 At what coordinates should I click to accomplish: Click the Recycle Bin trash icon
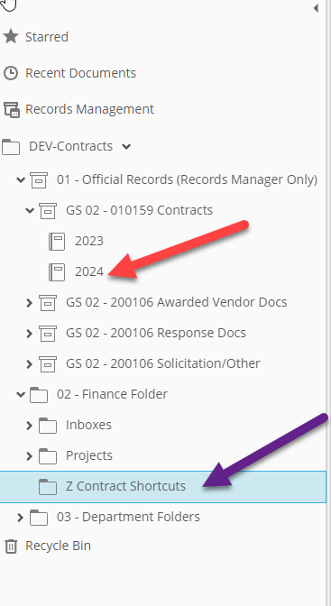click(x=11, y=546)
